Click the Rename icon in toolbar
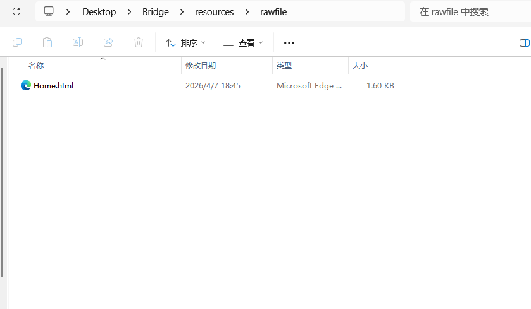Viewport: 531px width, 309px height. pos(78,42)
